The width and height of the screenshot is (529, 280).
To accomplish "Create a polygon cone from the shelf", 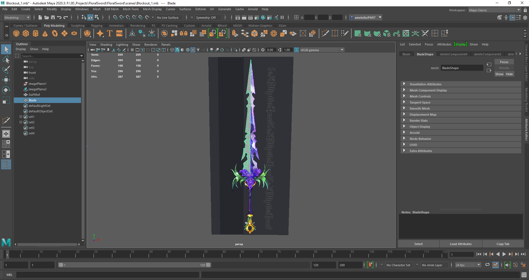I will pos(45,34).
